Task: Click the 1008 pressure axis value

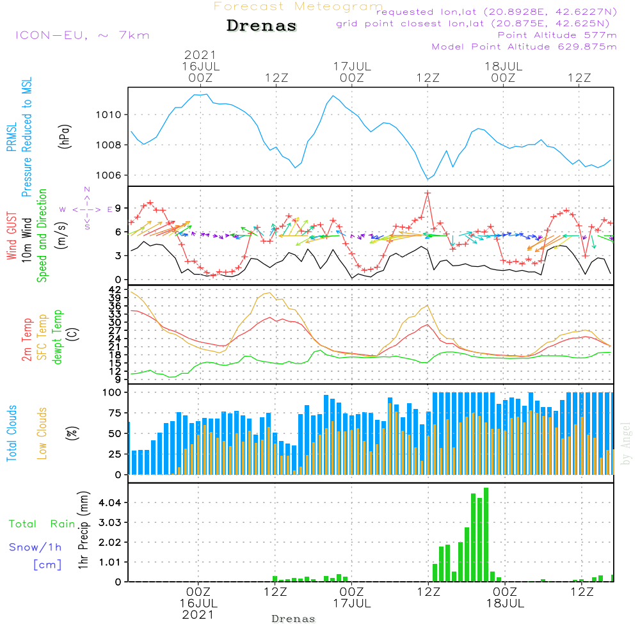Action: (109, 145)
